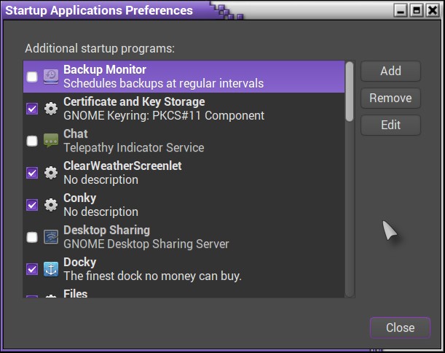Image resolution: width=445 pixels, height=353 pixels.
Task: Uncheck Certificate and Key Storage
Action: 32,109
